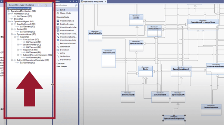
Task: Collapse the Architecture (RO) tree node
Action: [x=9, y=14]
